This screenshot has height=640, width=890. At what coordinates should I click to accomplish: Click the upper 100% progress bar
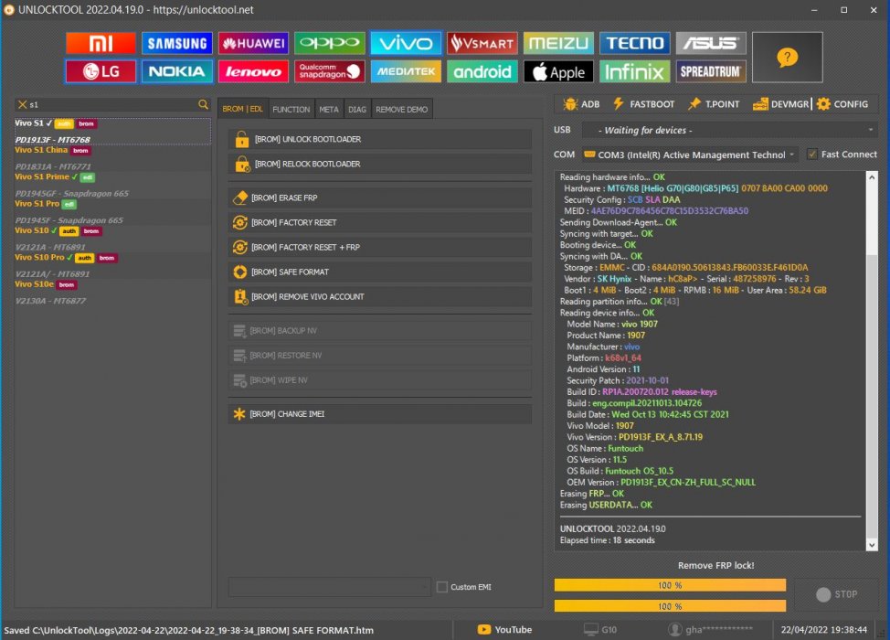[670, 585]
